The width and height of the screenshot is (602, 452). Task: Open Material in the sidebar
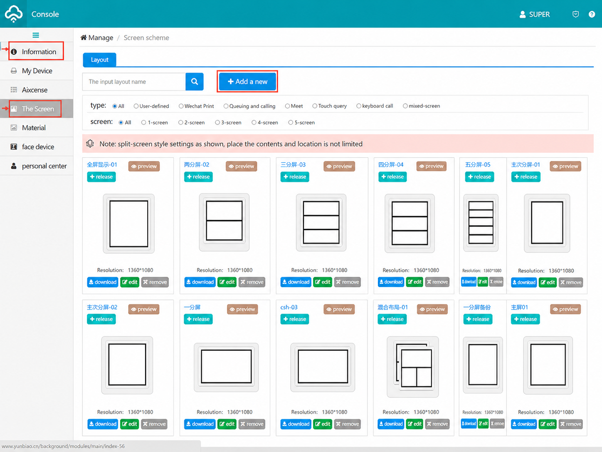[x=37, y=128]
